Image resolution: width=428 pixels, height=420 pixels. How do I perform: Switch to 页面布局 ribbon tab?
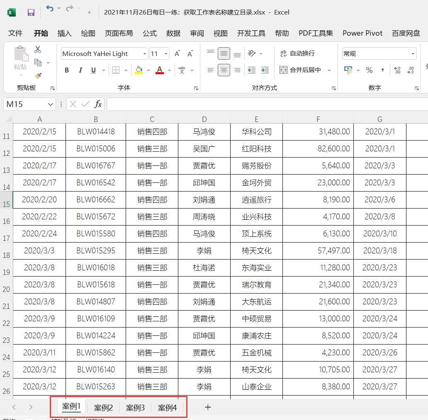[x=119, y=33]
